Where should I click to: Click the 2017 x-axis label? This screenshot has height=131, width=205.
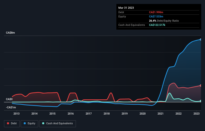pos(89,114)
